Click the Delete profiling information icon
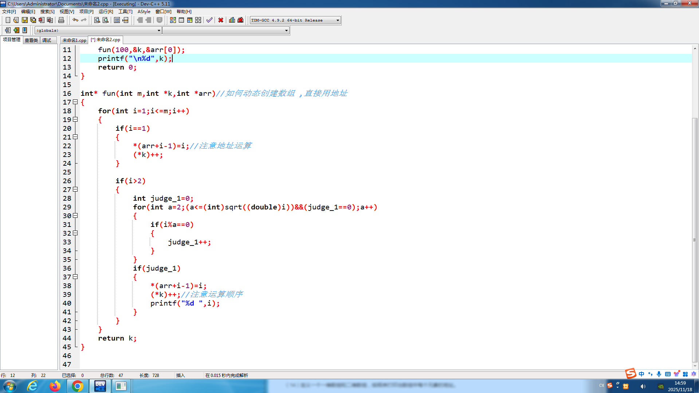 point(240,20)
